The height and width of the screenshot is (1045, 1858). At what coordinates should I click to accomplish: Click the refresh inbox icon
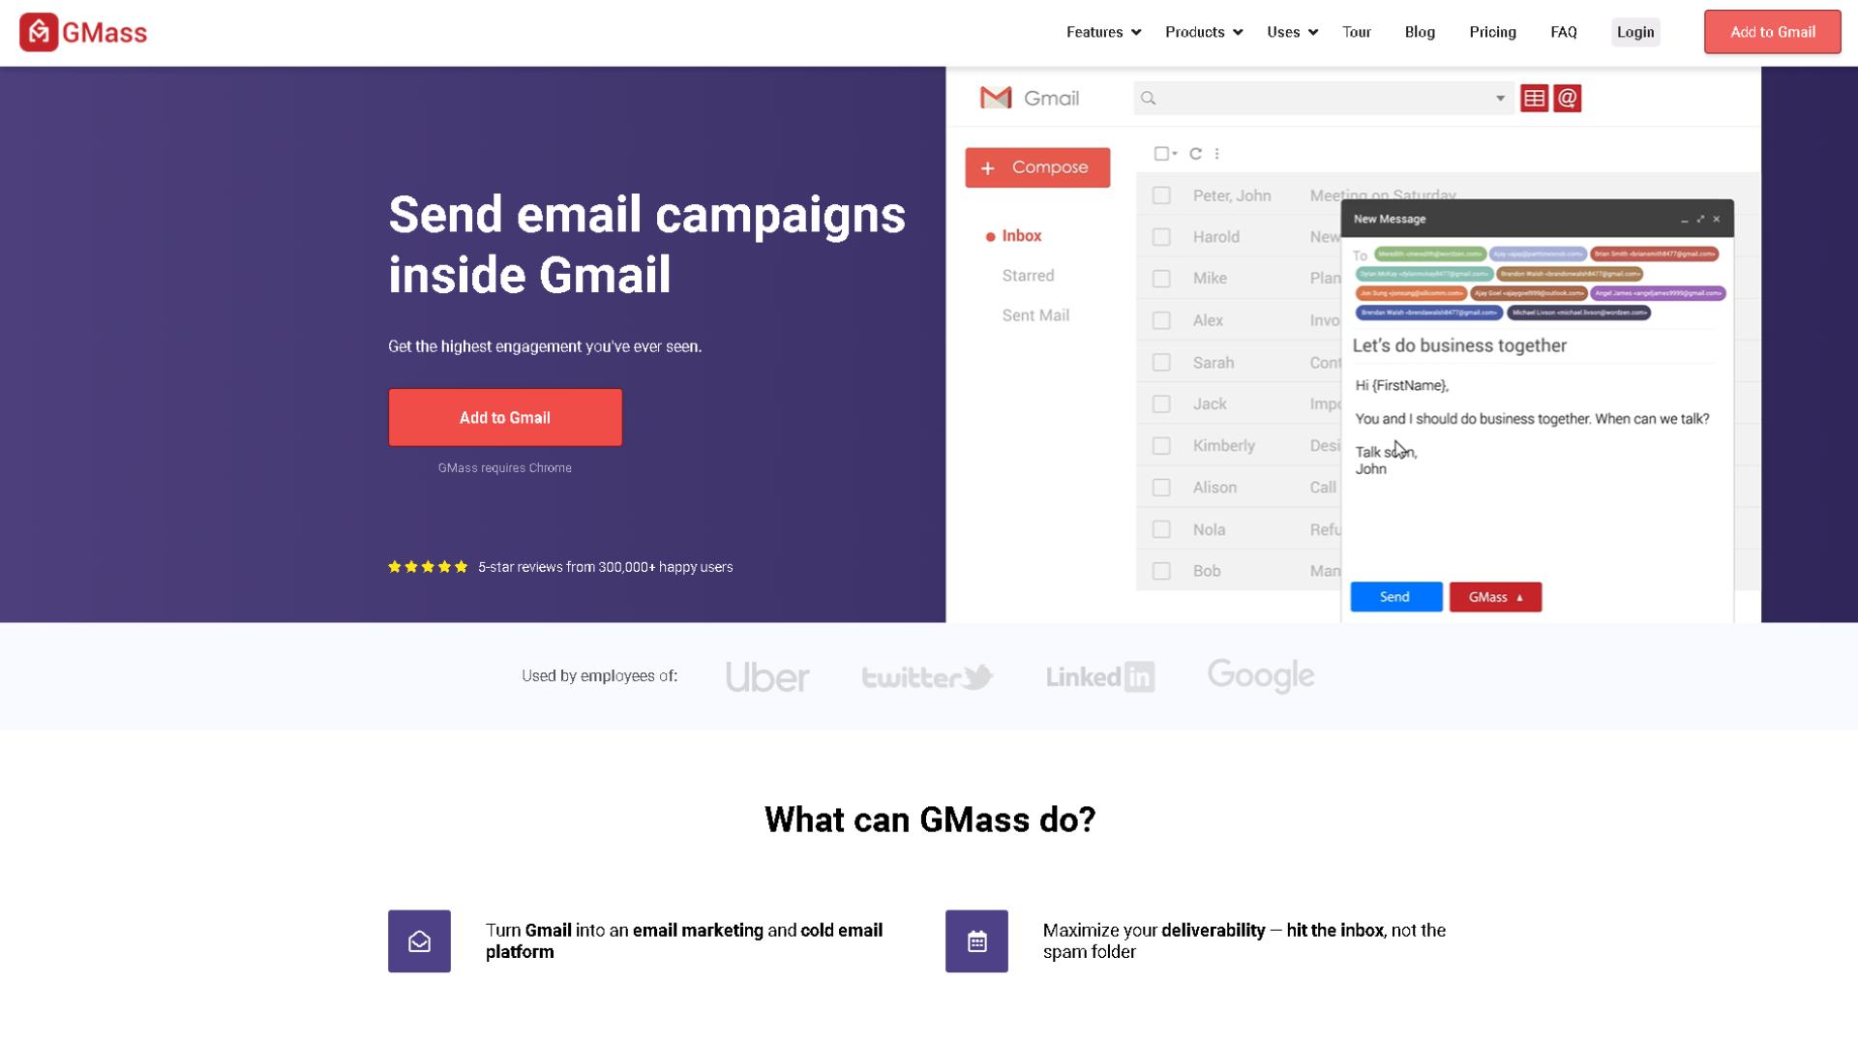1194,153
